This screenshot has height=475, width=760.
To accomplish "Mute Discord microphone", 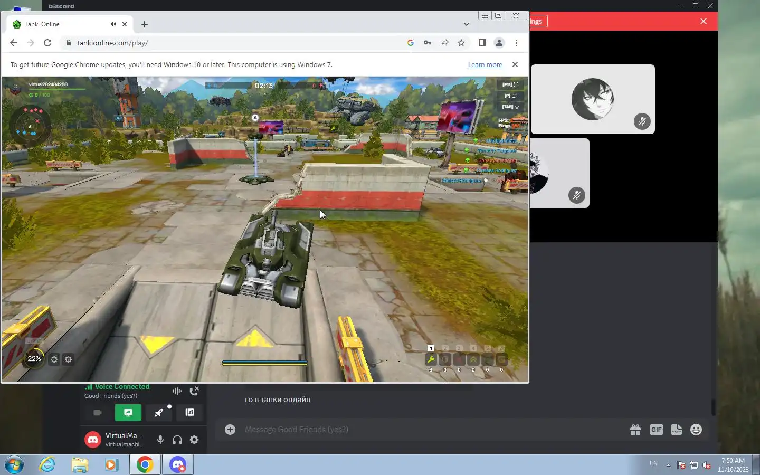I will pyautogui.click(x=160, y=440).
